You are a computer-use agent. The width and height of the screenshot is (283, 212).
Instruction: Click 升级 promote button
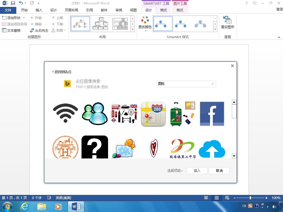36,18
